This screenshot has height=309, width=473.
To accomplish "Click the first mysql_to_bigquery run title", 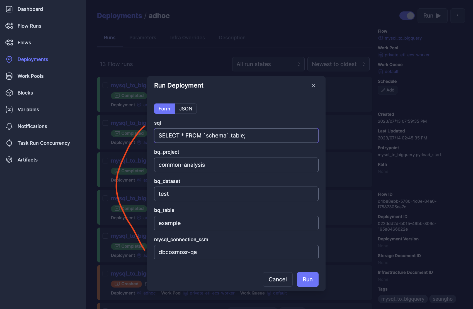I will pyautogui.click(x=129, y=85).
